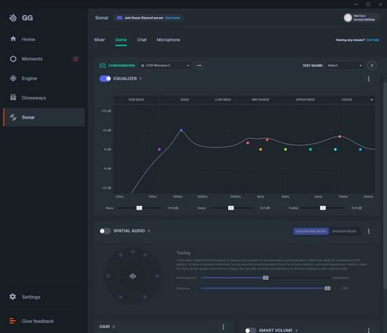387x333 pixels.
Task: Switch to the Microphone tab
Action: [169, 39]
